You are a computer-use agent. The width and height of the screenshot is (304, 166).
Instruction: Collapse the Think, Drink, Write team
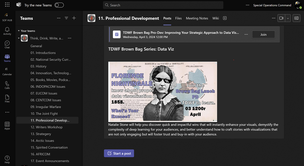[18, 38]
